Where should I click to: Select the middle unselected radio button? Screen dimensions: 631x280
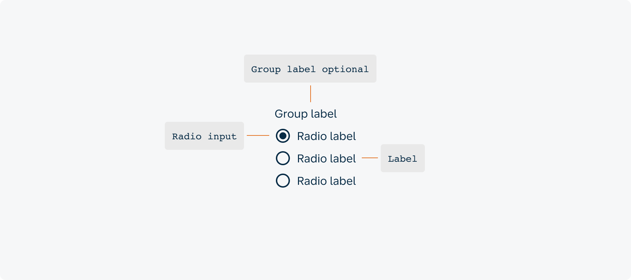pos(283,158)
